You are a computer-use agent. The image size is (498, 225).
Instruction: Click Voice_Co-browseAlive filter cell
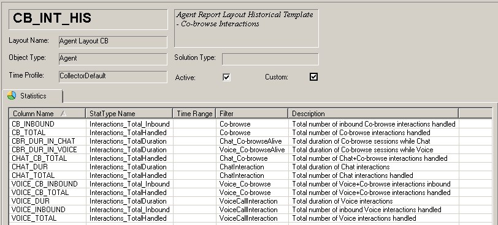pos(252,150)
